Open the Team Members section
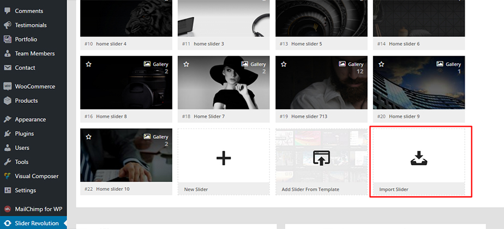504x229 pixels. (34, 53)
